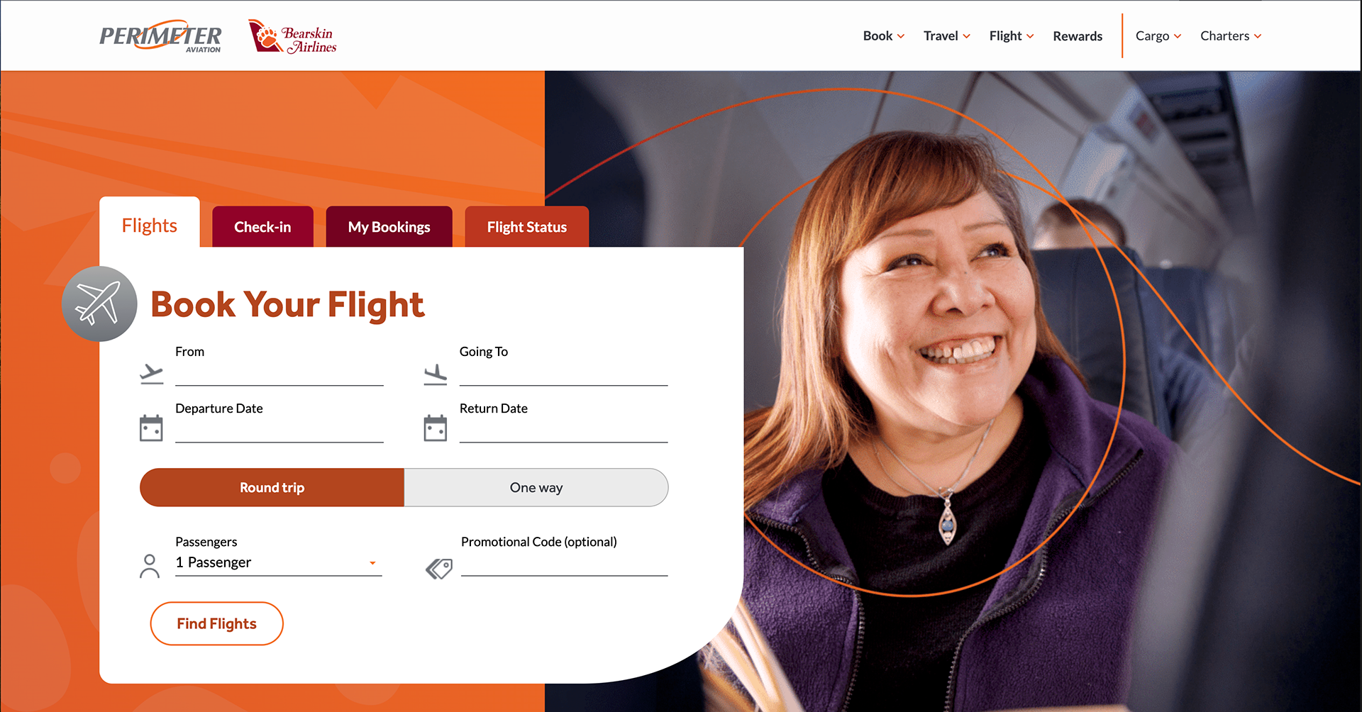Click the Perimeter Aviation logo
Screen dimensions: 1362x712
(160, 36)
